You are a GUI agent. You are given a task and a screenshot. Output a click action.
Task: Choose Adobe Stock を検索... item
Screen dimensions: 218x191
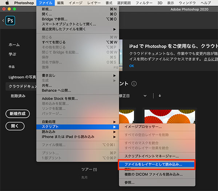pos(78,99)
